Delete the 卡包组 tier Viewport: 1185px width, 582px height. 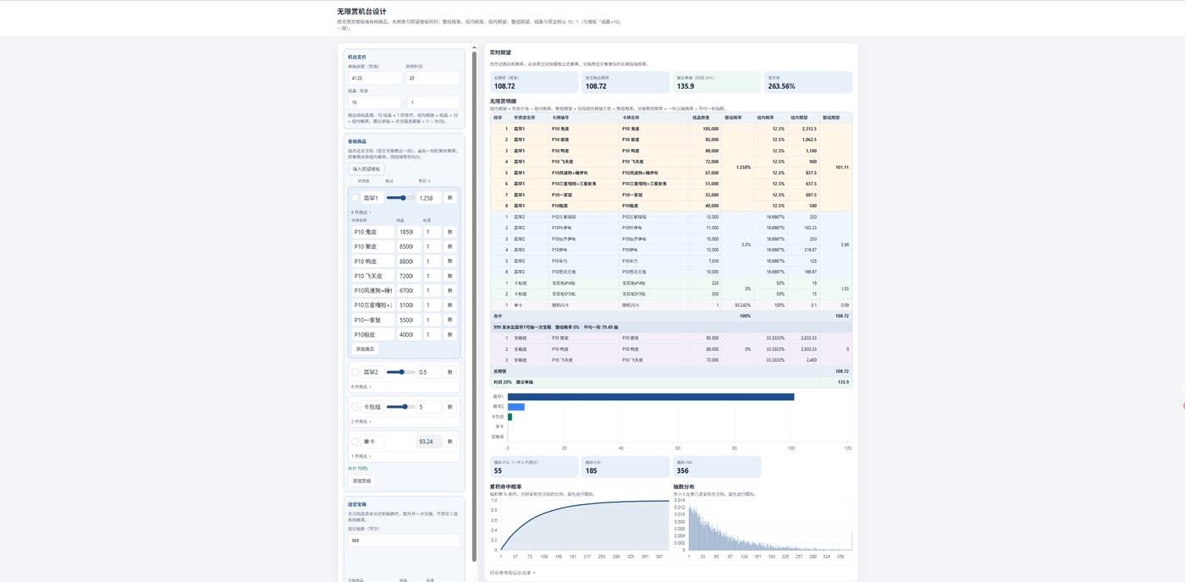point(449,407)
